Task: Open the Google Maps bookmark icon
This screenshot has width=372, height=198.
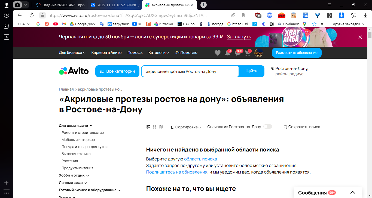Action: coord(304,24)
